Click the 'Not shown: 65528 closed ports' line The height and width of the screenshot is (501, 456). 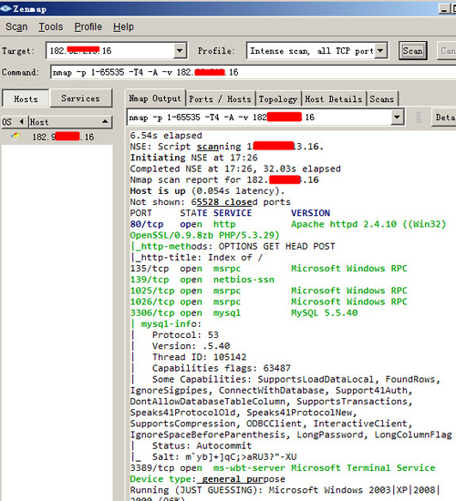pos(211,202)
